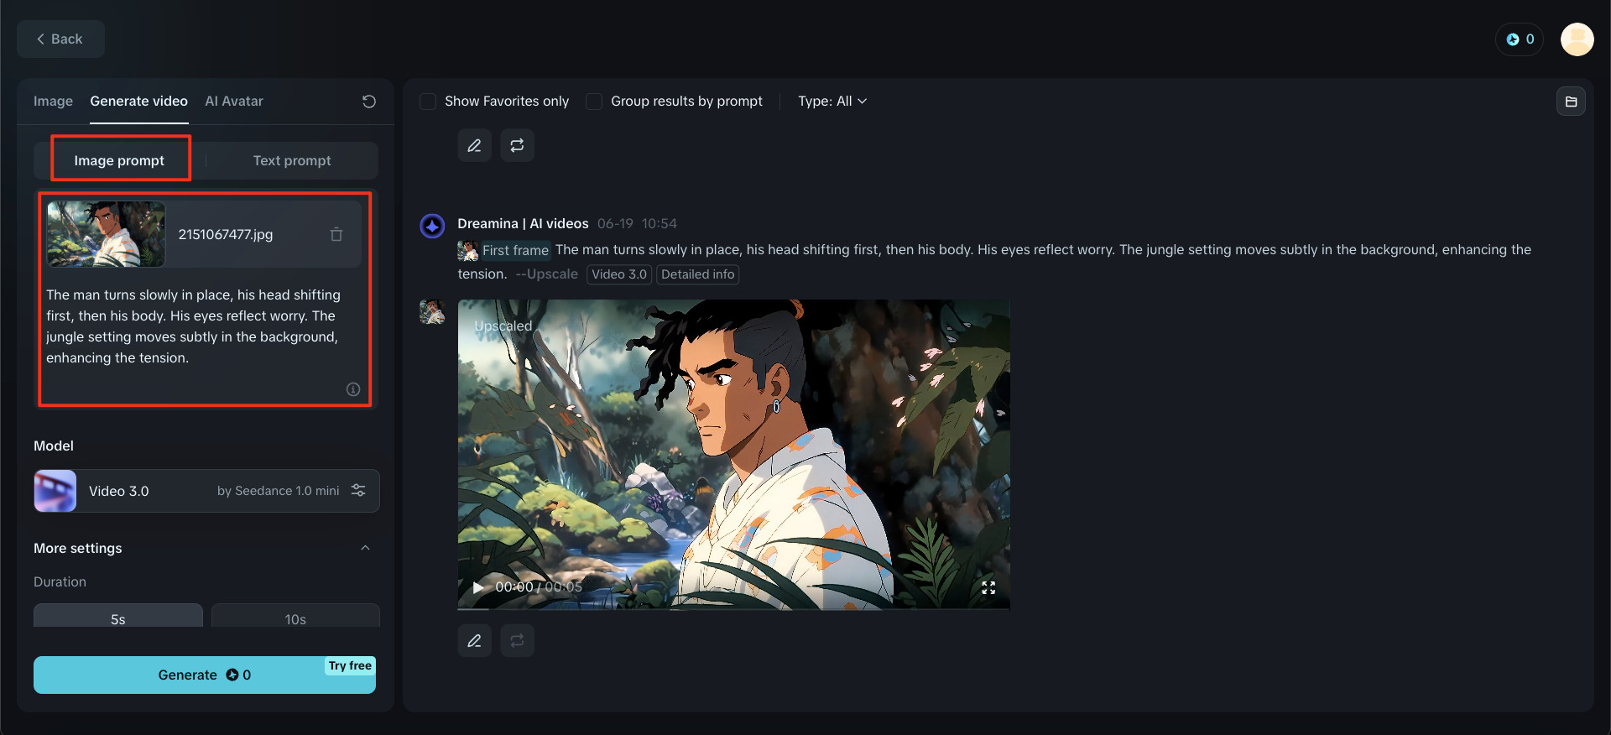This screenshot has height=735, width=1611.
Task: Play the generated video
Action: coord(478,587)
